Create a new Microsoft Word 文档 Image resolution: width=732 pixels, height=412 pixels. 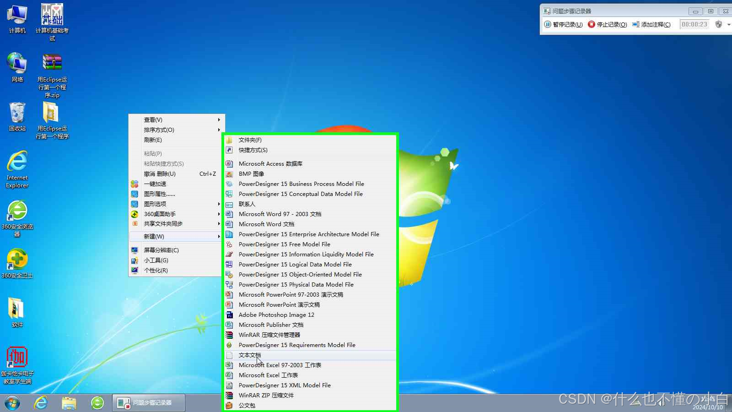point(310,224)
